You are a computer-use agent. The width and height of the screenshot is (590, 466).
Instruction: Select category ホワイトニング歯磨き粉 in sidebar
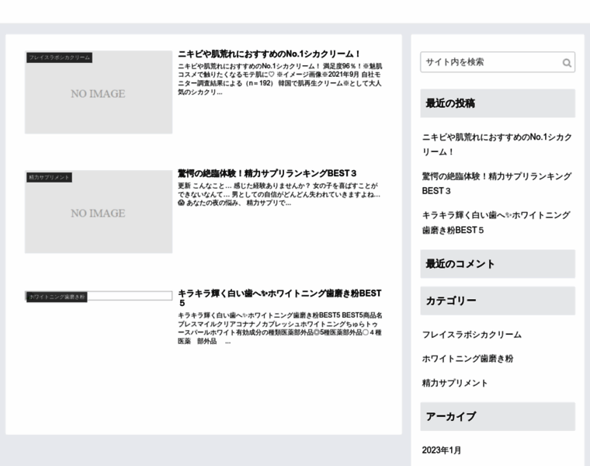[x=467, y=359]
